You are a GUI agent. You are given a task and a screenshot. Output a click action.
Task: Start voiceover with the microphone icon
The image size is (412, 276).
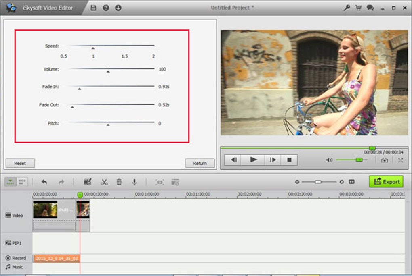[x=134, y=182]
